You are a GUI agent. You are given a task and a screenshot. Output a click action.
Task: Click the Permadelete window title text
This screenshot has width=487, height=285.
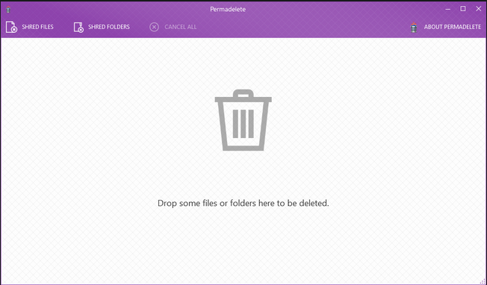click(228, 9)
